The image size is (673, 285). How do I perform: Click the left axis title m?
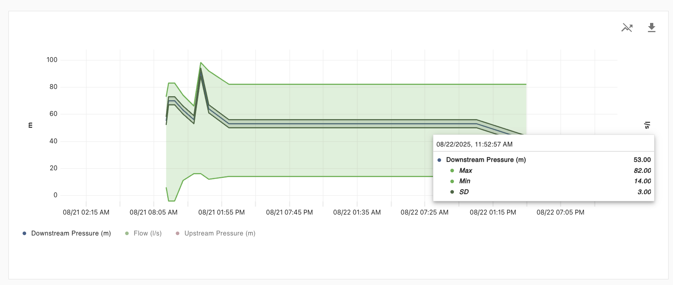pyautogui.click(x=30, y=125)
